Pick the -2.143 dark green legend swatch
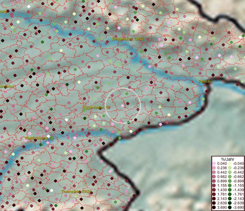 pos(230,199)
